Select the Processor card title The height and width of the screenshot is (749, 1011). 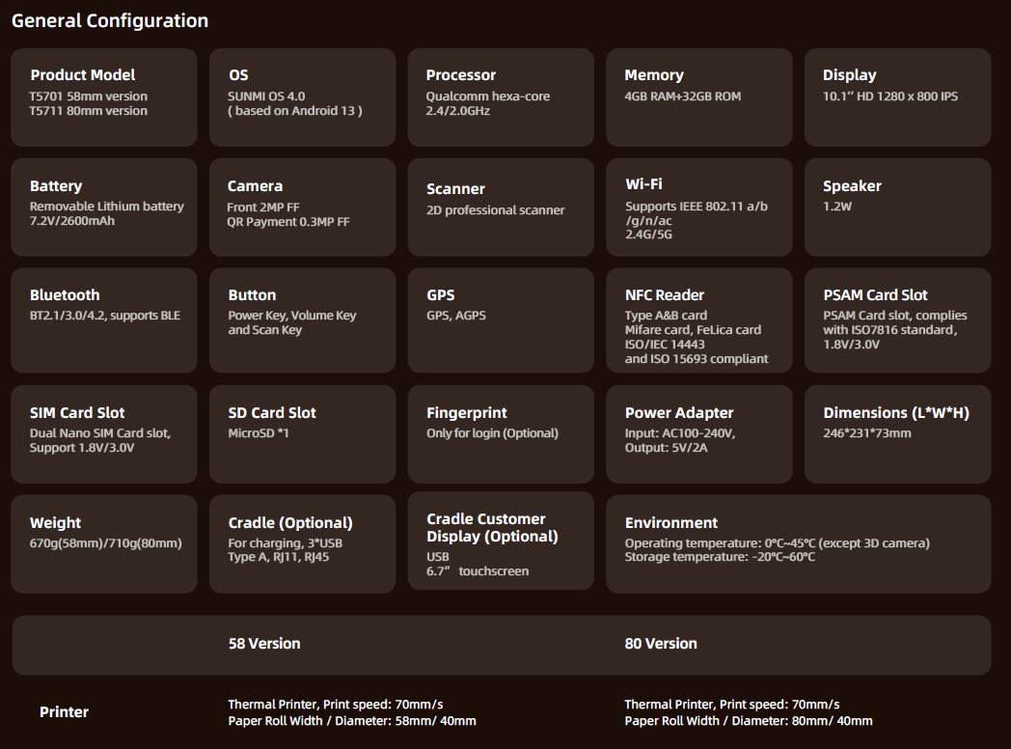tap(461, 75)
